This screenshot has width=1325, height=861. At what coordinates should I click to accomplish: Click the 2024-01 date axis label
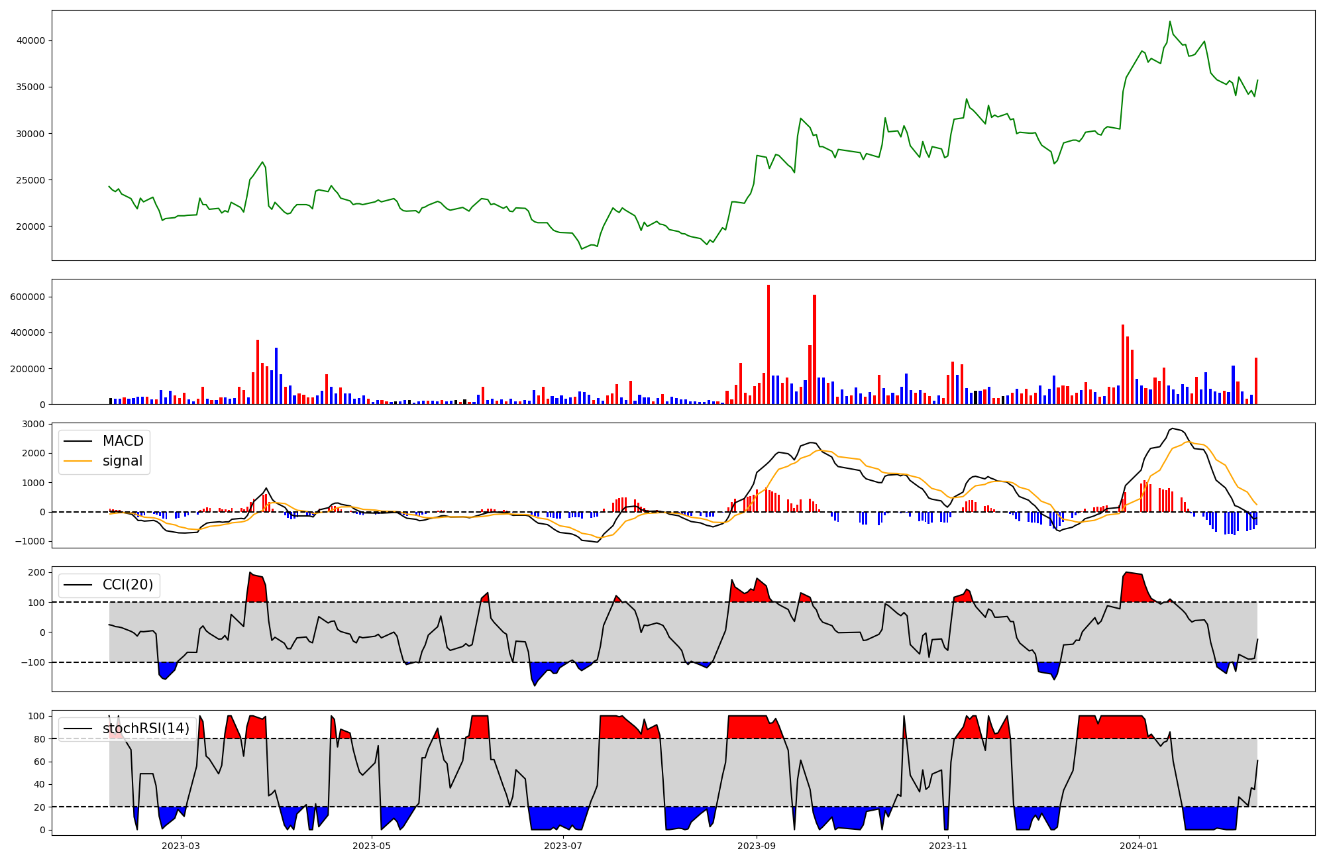pos(1139,846)
